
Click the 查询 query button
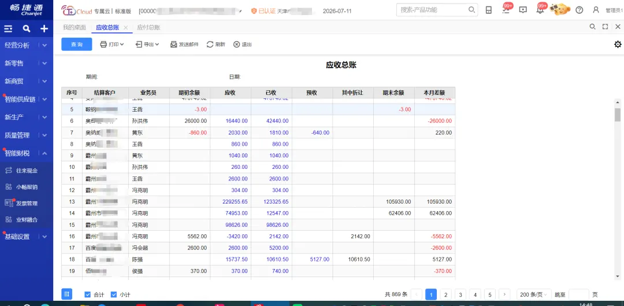click(77, 44)
